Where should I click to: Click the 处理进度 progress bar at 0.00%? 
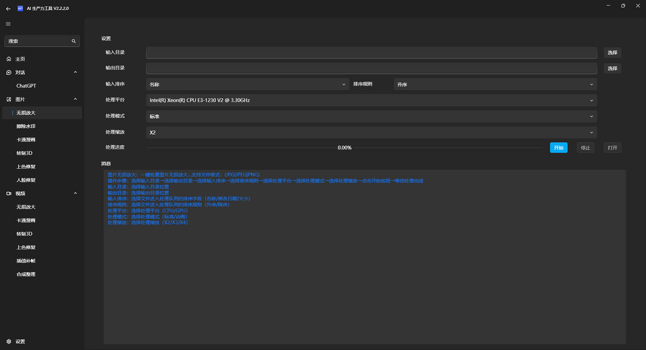(x=345, y=148)
